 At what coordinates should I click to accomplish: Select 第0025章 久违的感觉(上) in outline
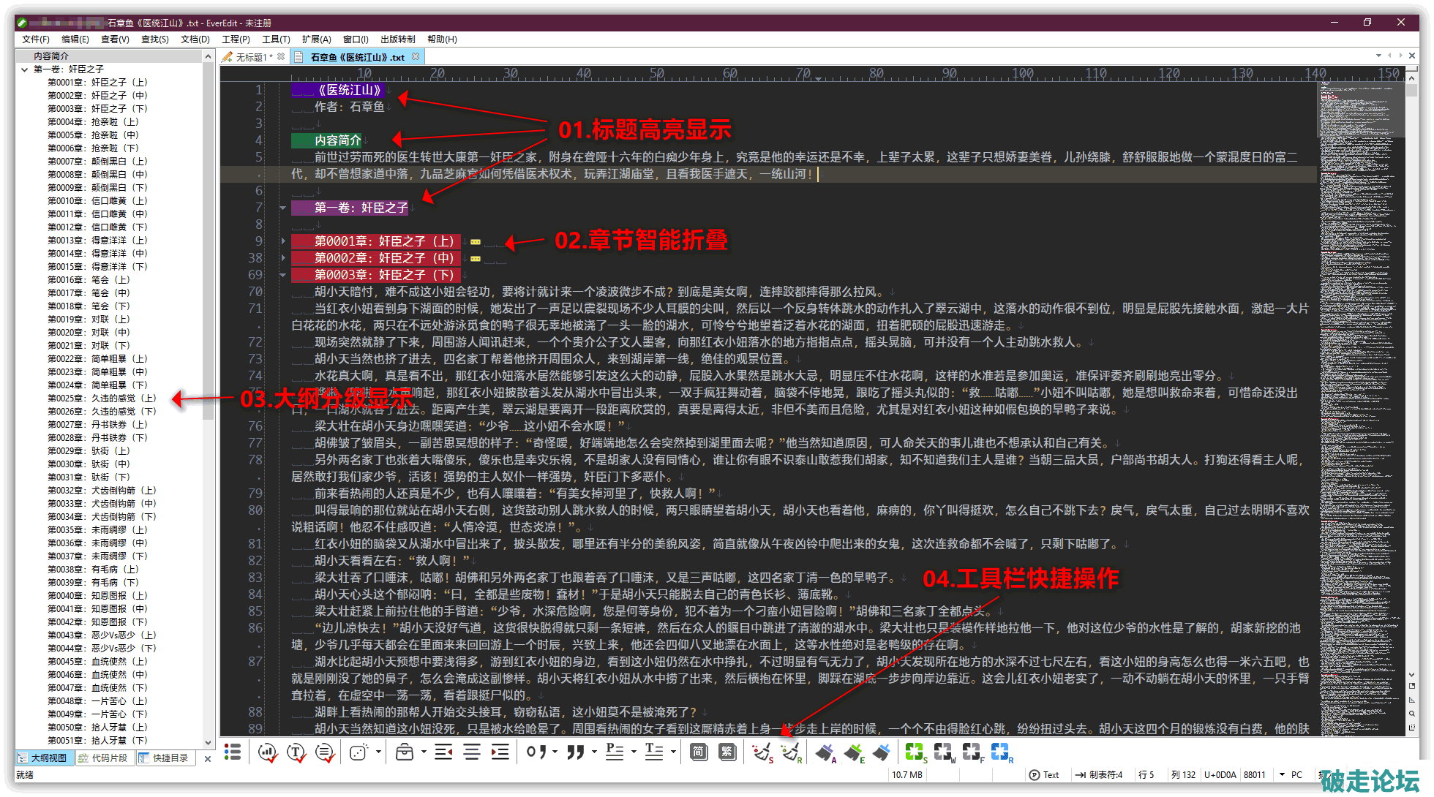click(x=102, y=398)
